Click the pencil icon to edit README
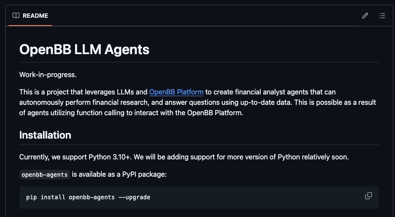This screenshot has width=395, height=217. (365, 16)
